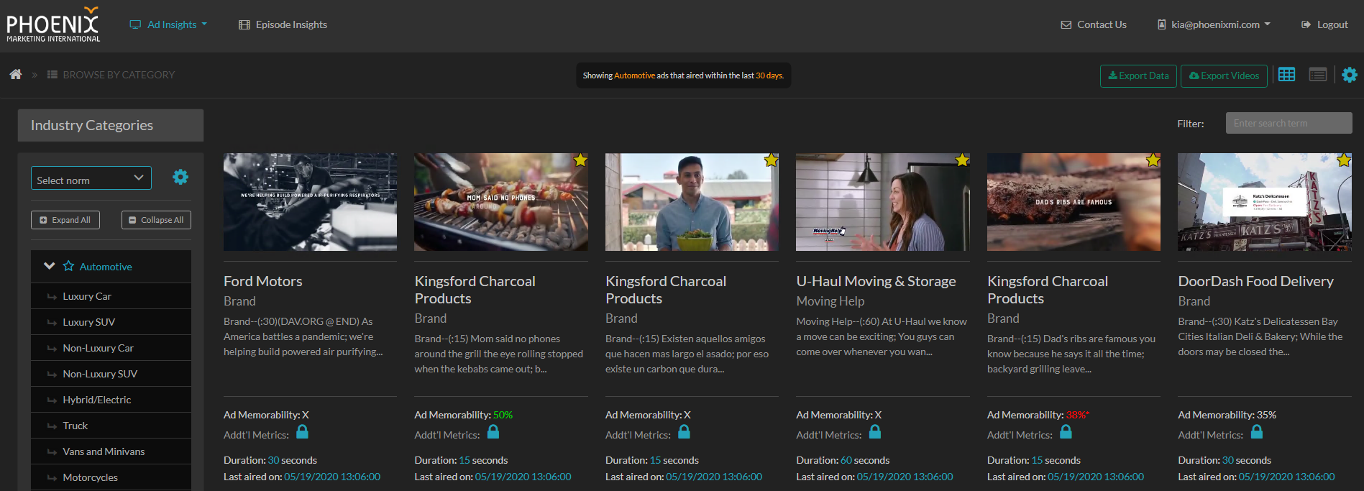Viewport: 1364px width, 491px height.
Task: Open the Browse By Category list icon
Action: pos(52,75)
